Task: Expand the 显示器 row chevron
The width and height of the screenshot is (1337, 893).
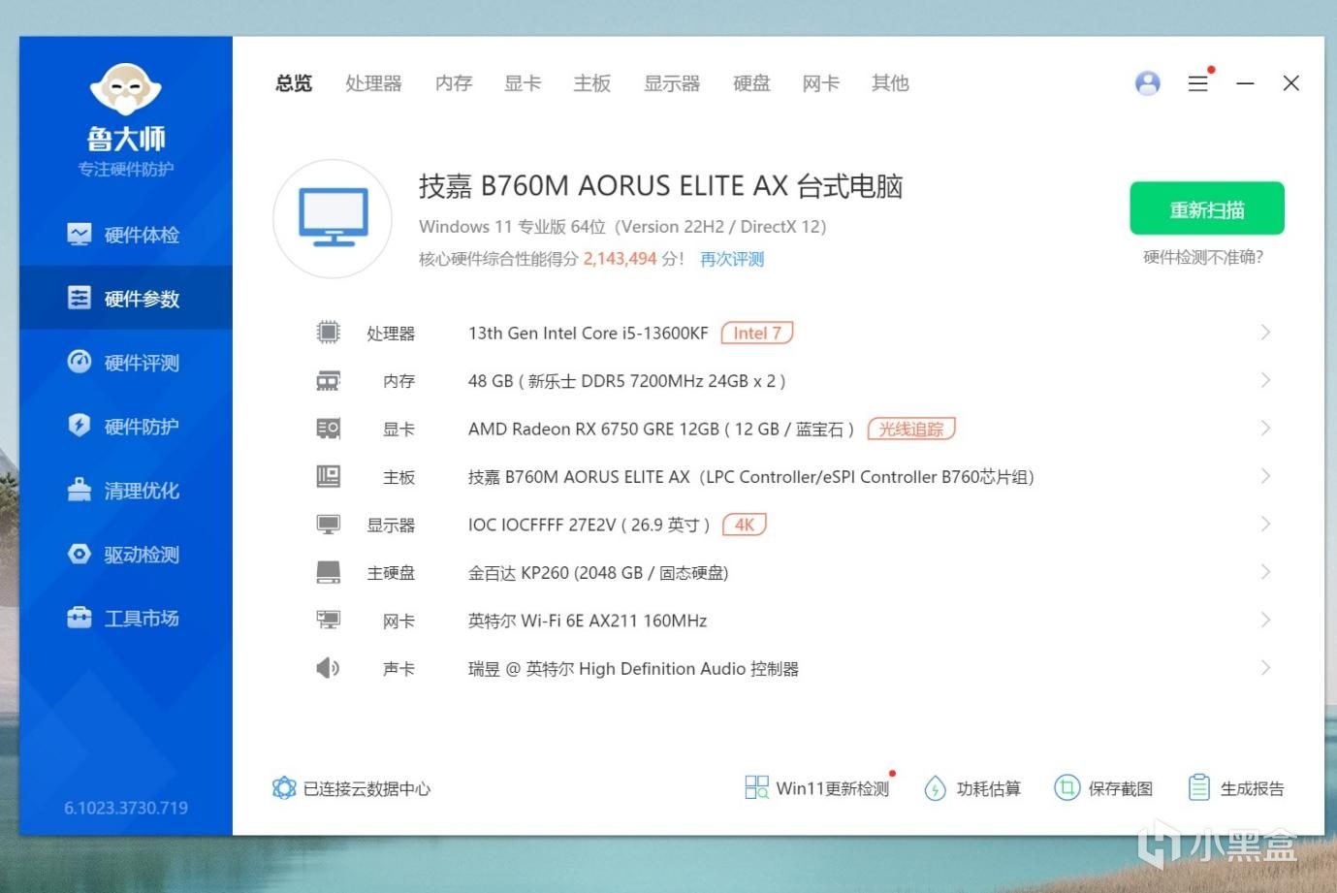Action: pos(1265,525)
